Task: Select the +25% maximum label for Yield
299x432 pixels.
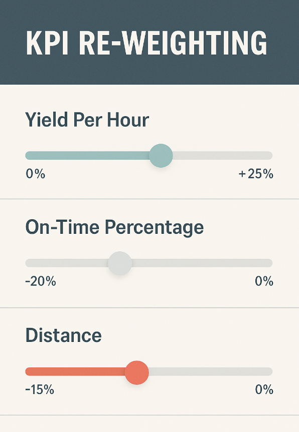Action: [256, 174]
